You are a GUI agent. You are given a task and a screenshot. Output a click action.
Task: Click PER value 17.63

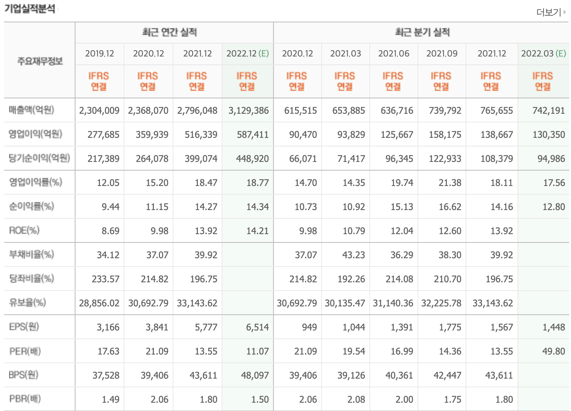coord(108,352)
